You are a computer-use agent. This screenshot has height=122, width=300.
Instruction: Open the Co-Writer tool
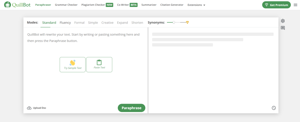pos(123,5)
